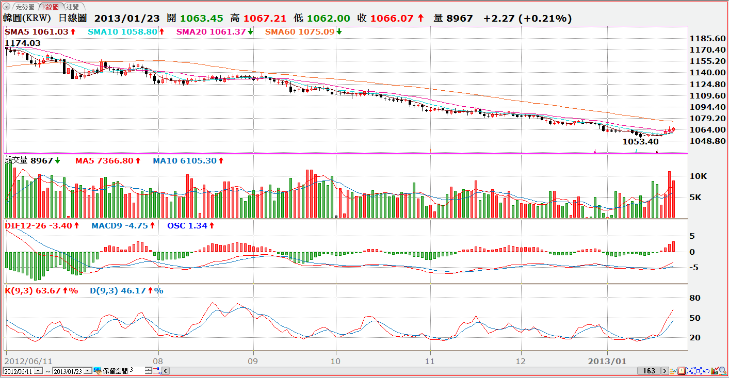Click the 1185.60 price axis value
The height and width of the screenshot is (378, 729).
[707, 39]
